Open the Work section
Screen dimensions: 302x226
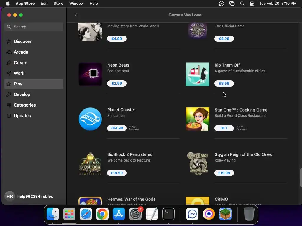tap(34, 73)
